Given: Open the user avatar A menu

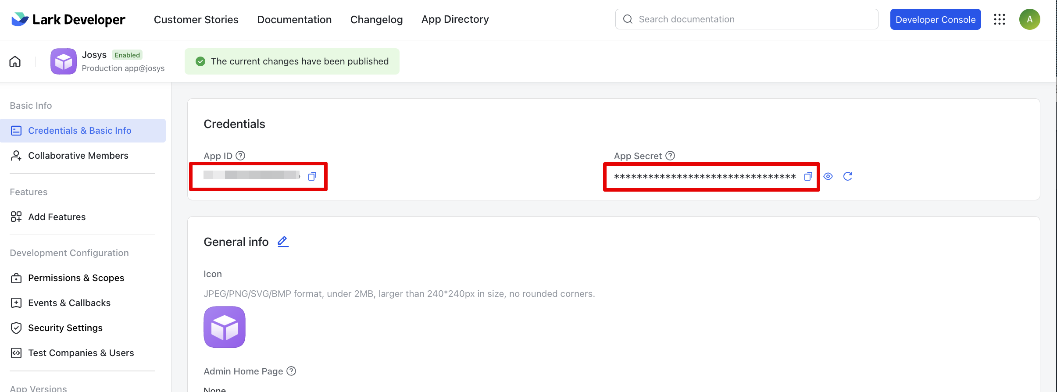Looking at the screenshot, I should pyautogui.click(x=1029, y=19).
